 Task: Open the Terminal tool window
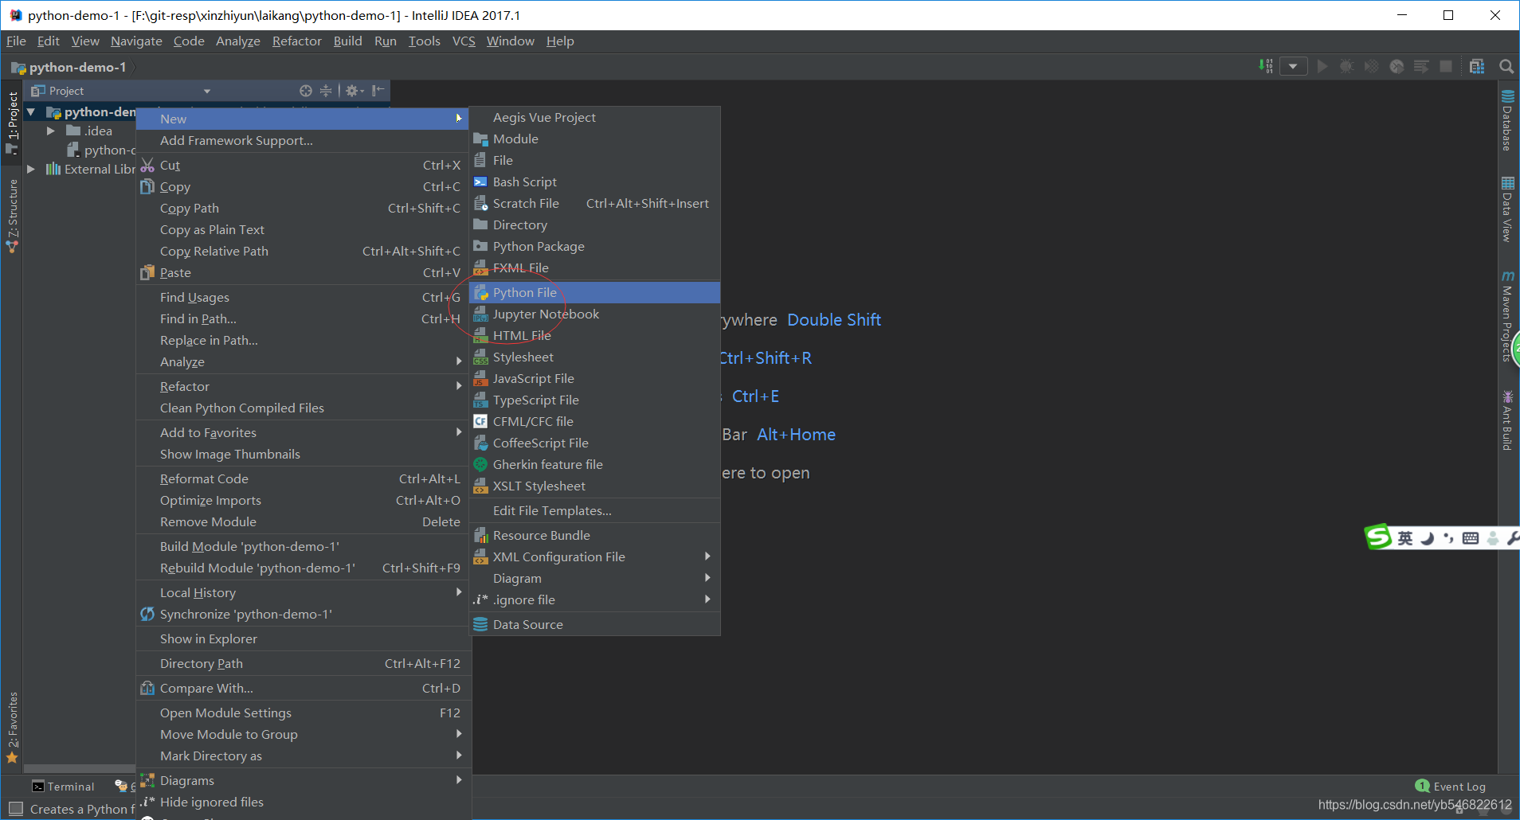(x=63, y=787)
